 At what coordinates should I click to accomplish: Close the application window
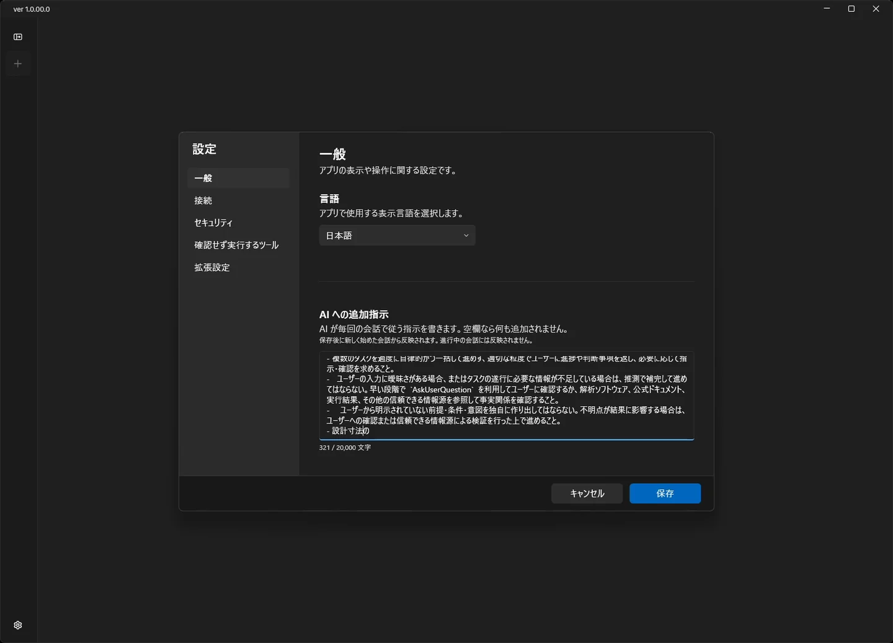pyautogui.click(x=876, y=9)
